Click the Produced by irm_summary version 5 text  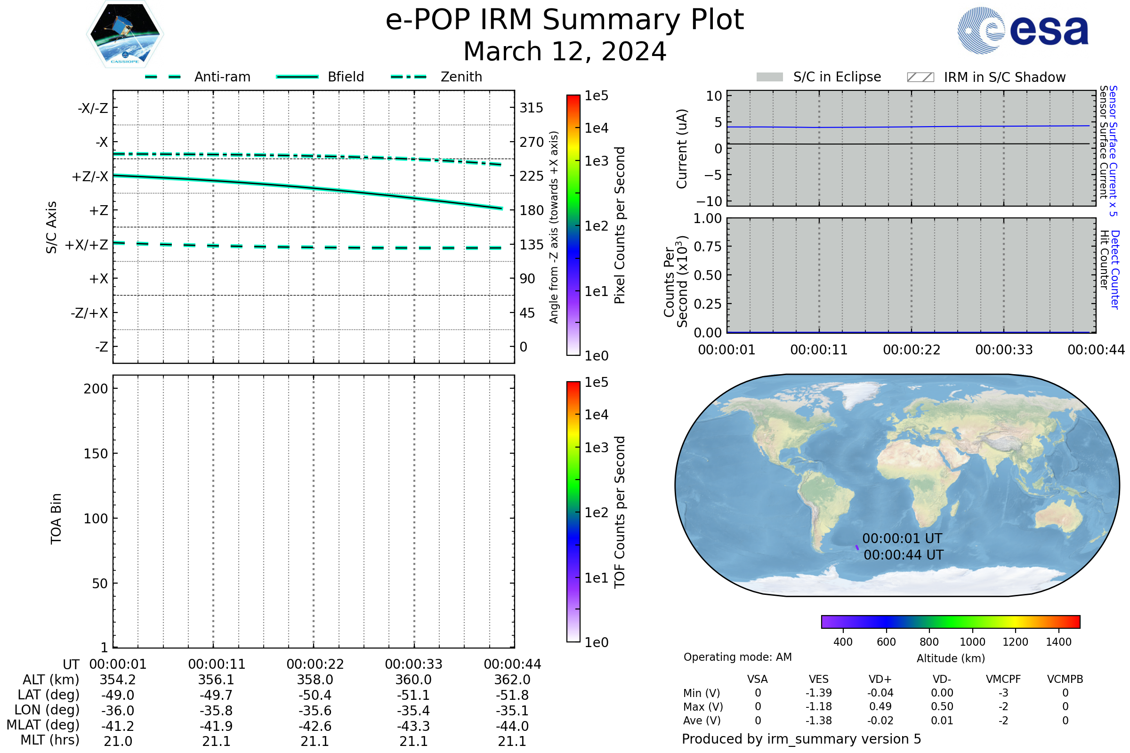(x=801, y=739)
